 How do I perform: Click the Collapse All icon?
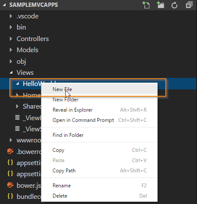click(189, 5)
